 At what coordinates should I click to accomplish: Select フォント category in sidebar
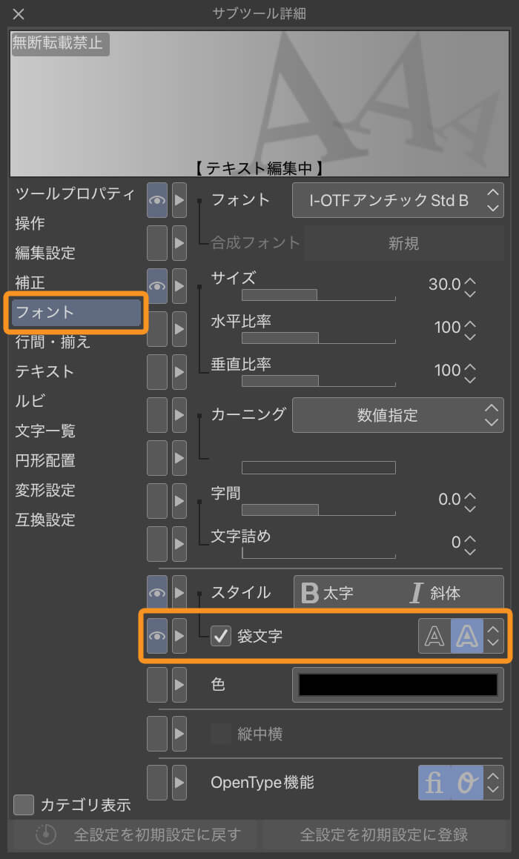coord(76,312)
